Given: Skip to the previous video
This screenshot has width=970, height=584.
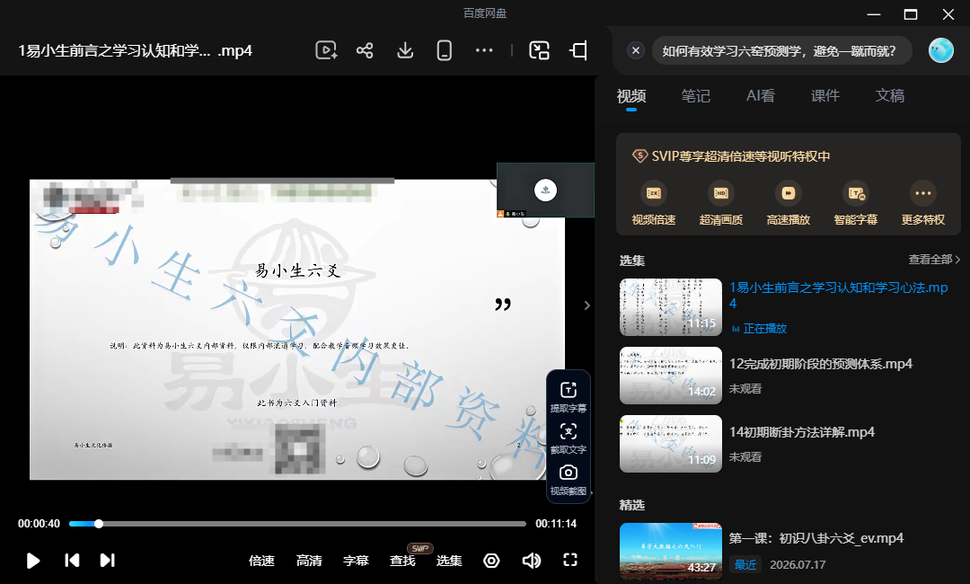Looking at the screenshot, I should click(72, 561).
